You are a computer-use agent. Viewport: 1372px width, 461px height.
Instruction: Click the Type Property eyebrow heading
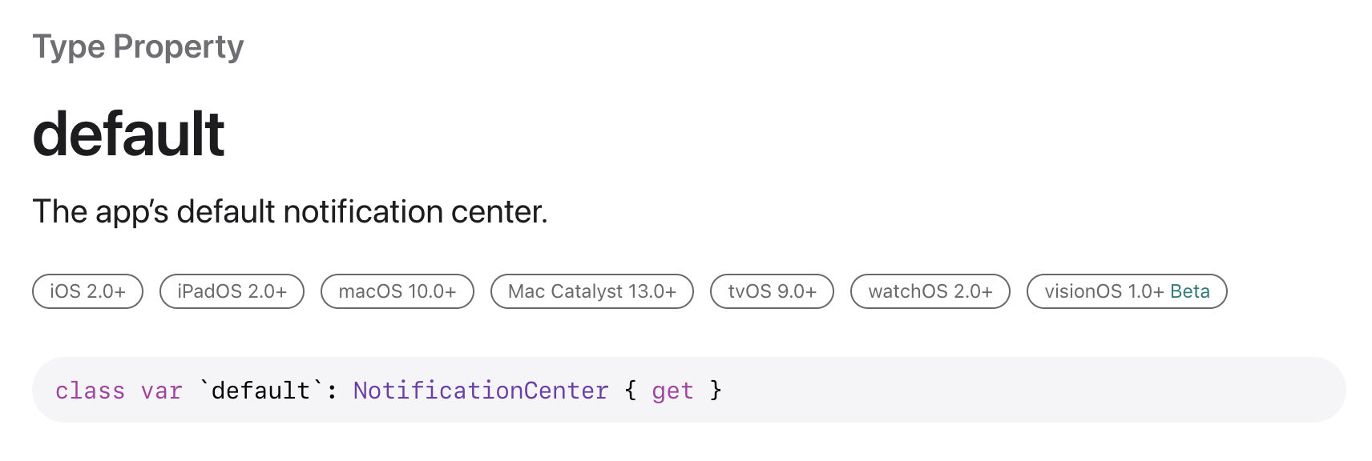point(138,46)
